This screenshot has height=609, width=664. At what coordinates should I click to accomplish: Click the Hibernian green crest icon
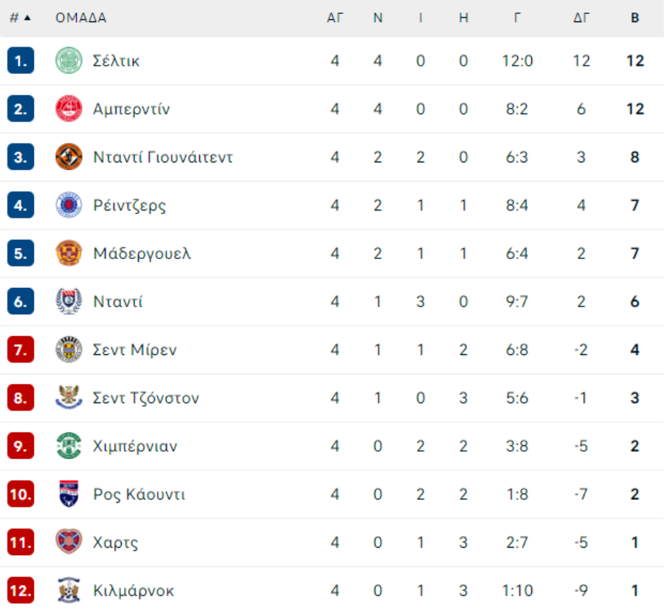coord(69,446)
